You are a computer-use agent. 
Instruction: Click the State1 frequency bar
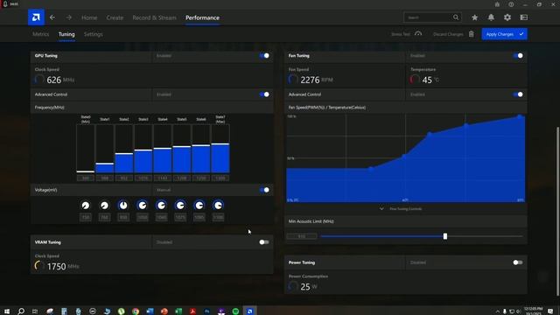tap(105, 168)
